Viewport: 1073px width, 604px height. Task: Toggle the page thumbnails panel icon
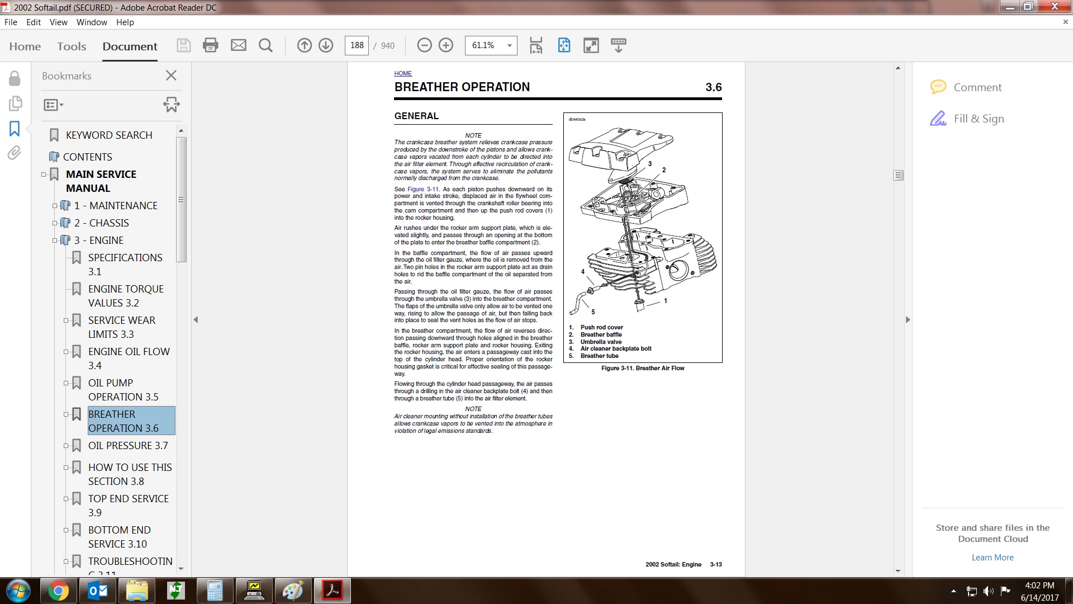point(15,103)
